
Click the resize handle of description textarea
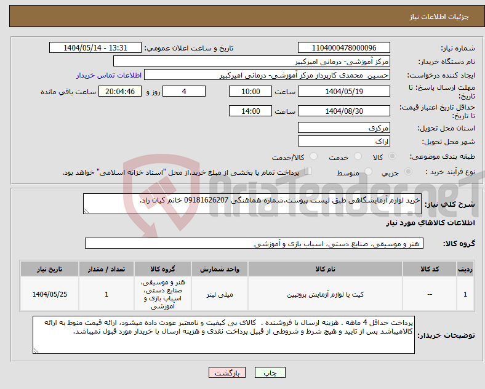pyautogui.click(x=86, y=211)
